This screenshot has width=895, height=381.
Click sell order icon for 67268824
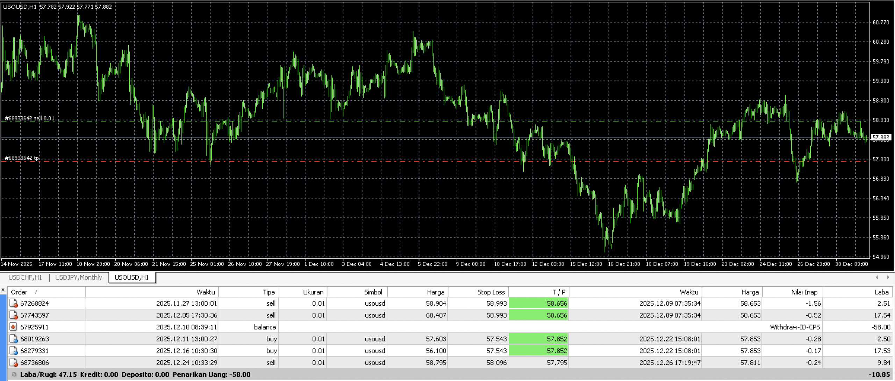(x=13, y=303)
